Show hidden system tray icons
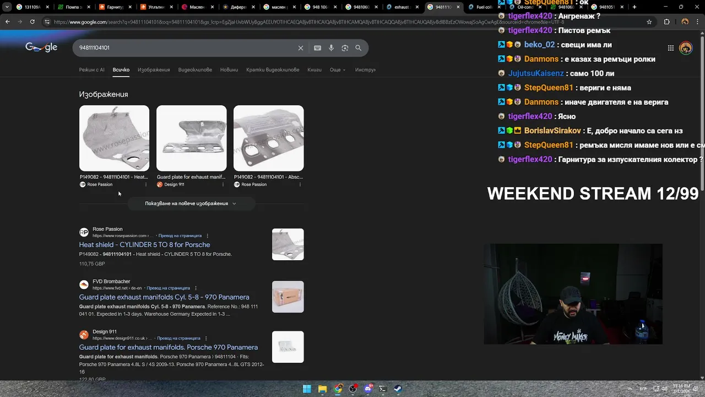 629,389
